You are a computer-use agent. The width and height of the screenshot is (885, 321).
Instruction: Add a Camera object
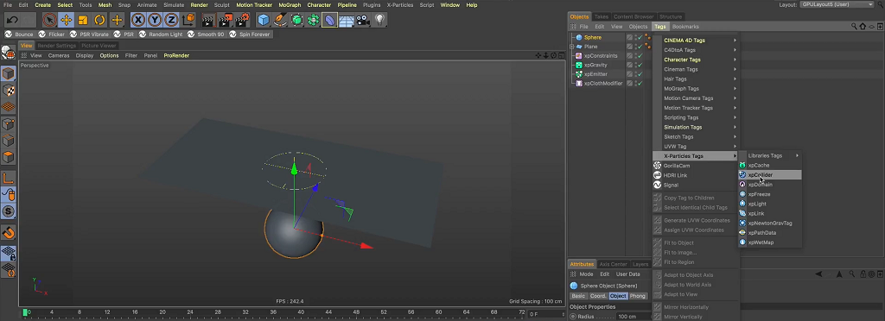[x=362, y=20]
